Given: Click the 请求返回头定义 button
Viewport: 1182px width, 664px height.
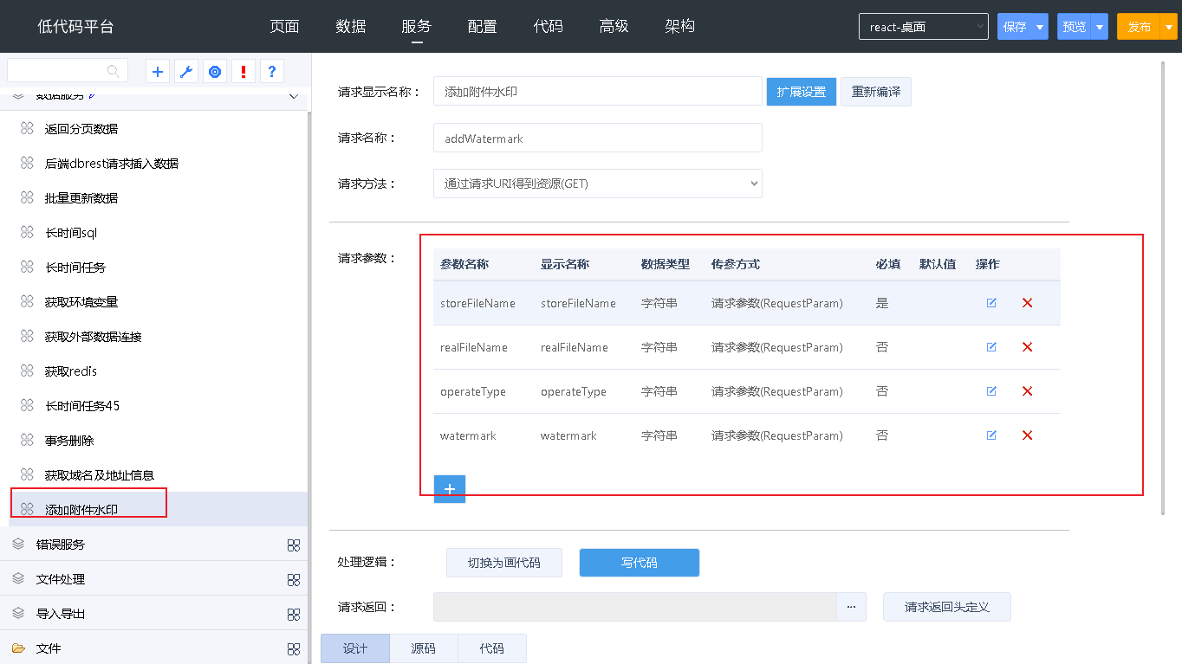Looking at the screenshot, I should [x=947, y=607].
